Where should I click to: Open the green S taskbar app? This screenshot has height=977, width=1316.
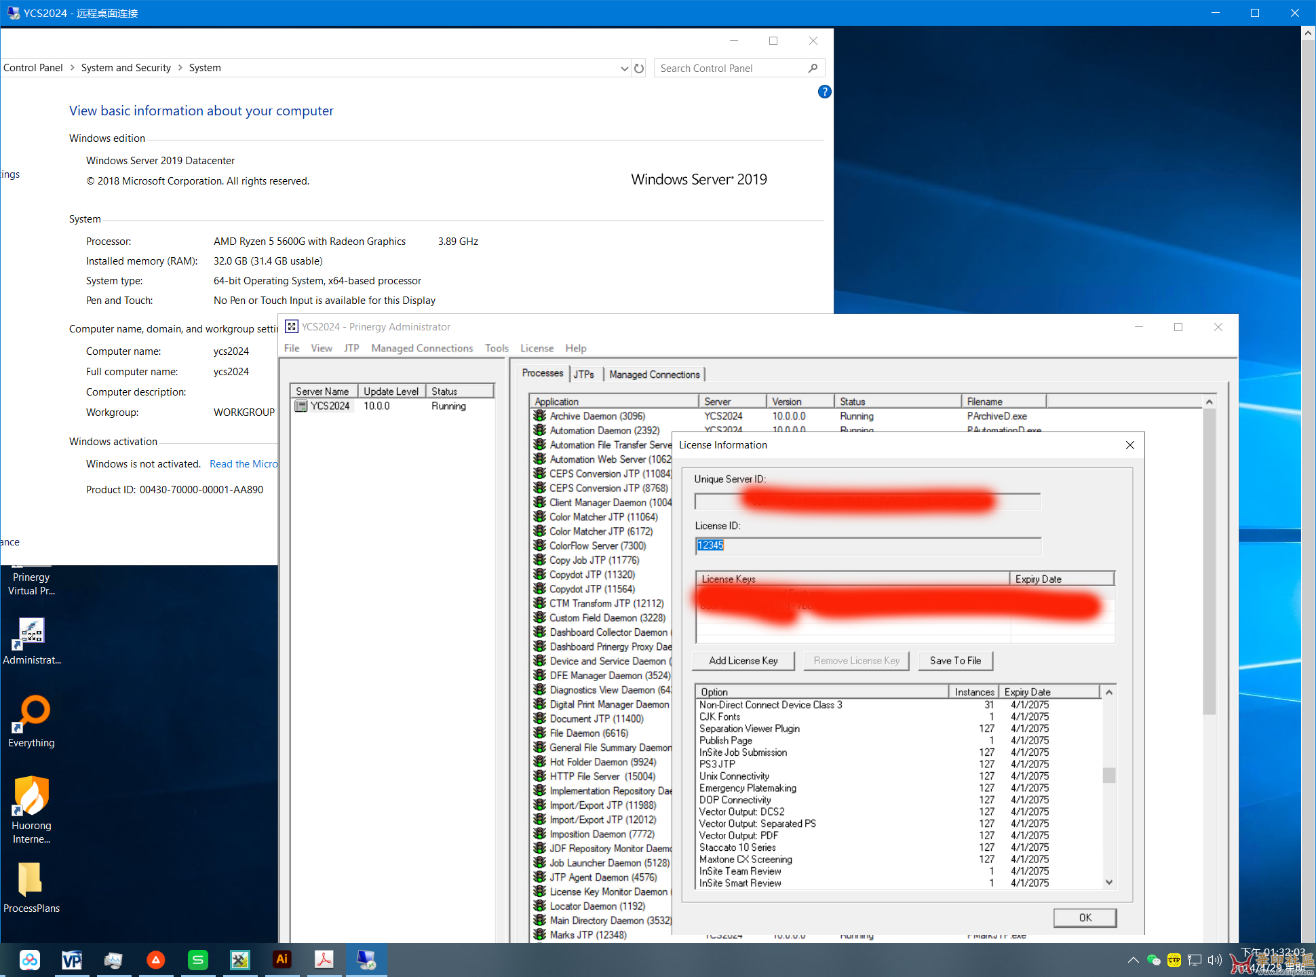pyautogui.click(x=198, y=959)
